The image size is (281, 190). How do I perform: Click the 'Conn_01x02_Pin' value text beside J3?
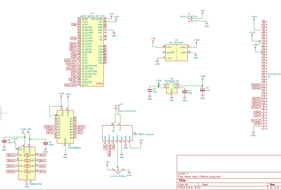click(127, 111)
